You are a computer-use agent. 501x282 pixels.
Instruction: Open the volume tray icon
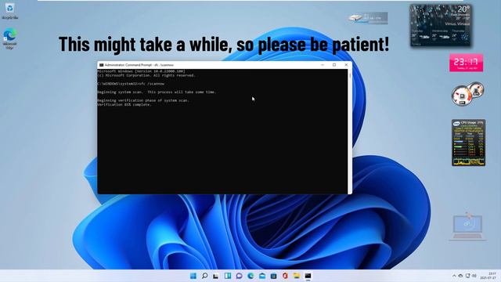pos(474,276)
